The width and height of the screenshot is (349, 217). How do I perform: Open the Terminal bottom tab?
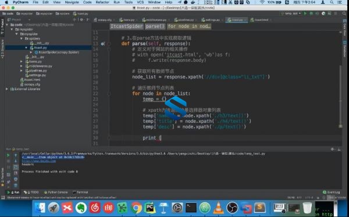tap(81, 193)
